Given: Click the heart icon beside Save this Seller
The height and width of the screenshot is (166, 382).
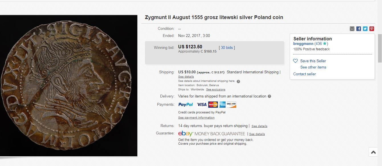Looking at the screenshot, I should [295, 61].
